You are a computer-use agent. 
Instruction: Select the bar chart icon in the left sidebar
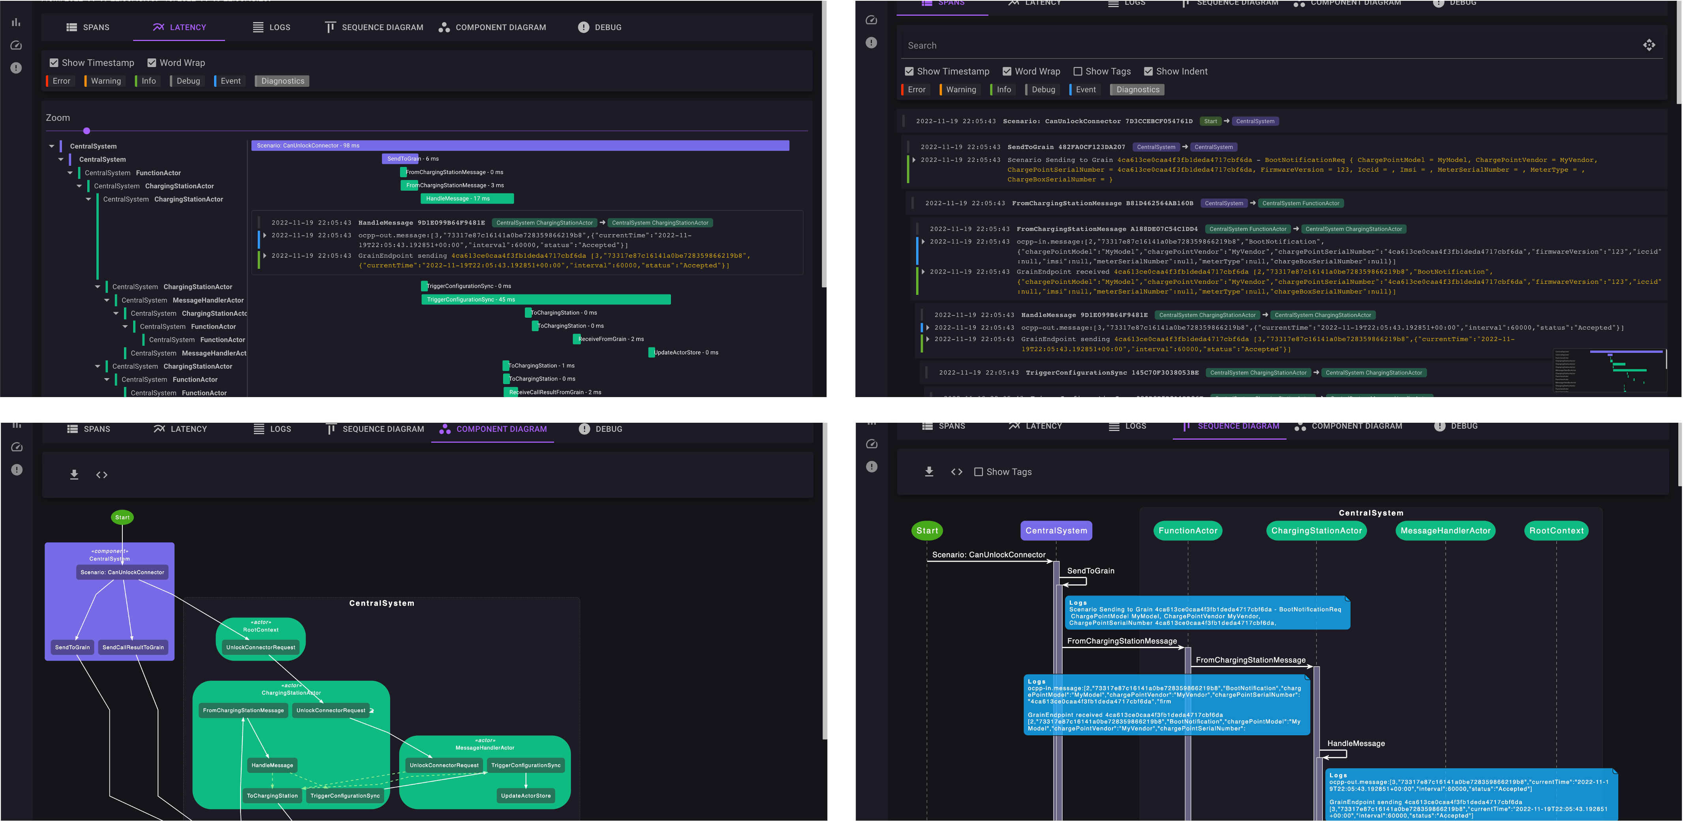(16, 22)
